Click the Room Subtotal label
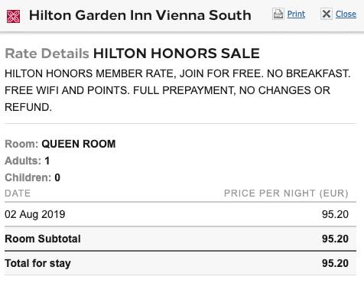The height and width of the screenshot is (283, 364). [43, 239]
